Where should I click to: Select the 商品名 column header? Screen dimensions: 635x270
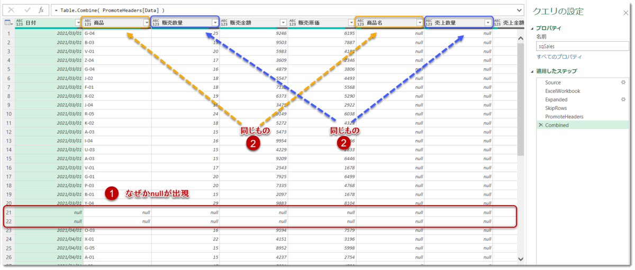[x=390, y=23]
